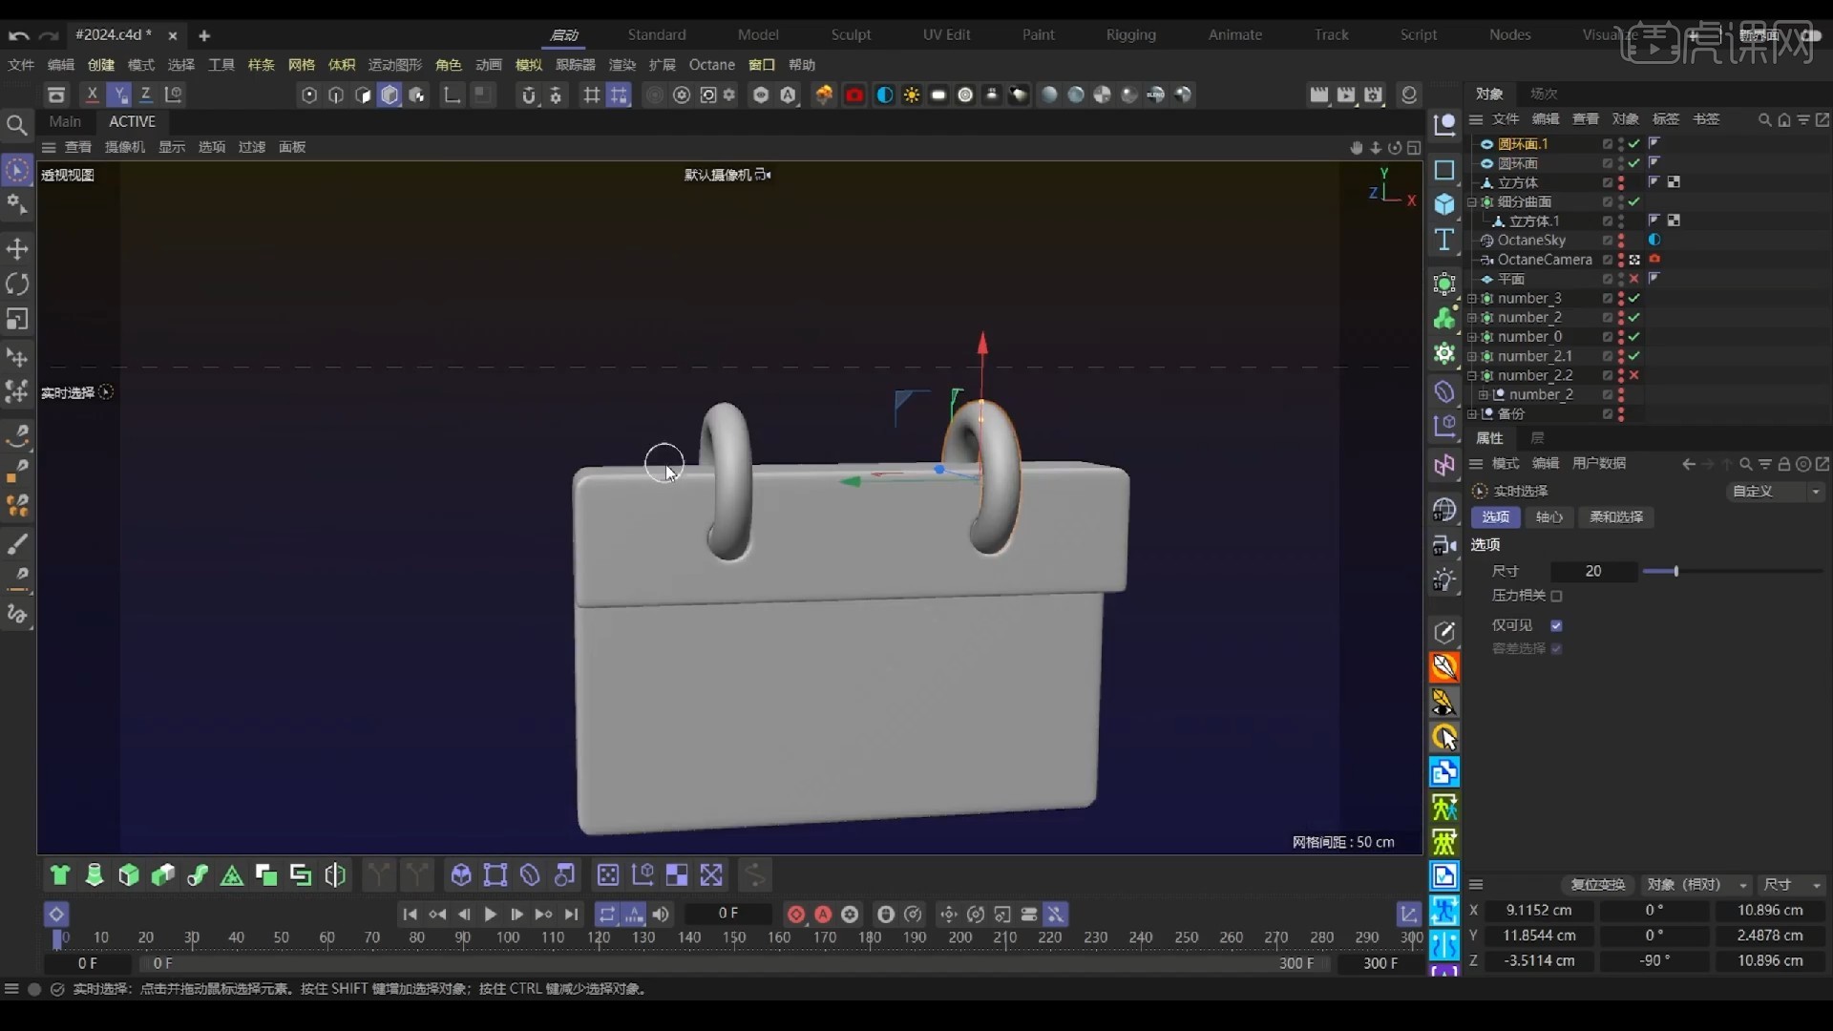Screen dimensions: 1833x1031
Task: Click the back arrow in attributes panel
Action: pos(1689,464)
